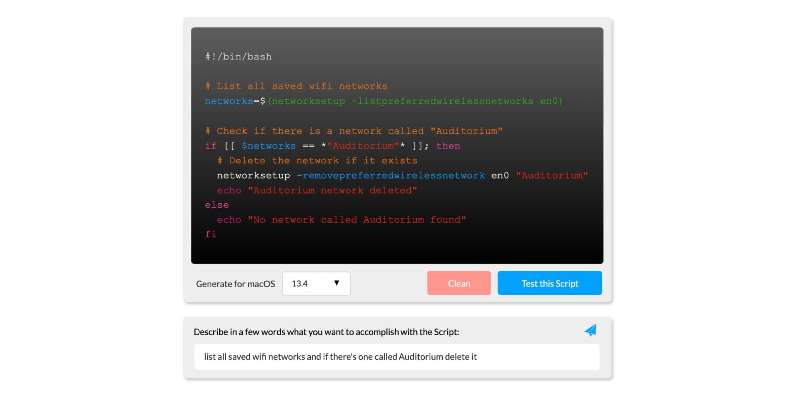Click the dropdown arrow beside 13.4

[337, 283]
